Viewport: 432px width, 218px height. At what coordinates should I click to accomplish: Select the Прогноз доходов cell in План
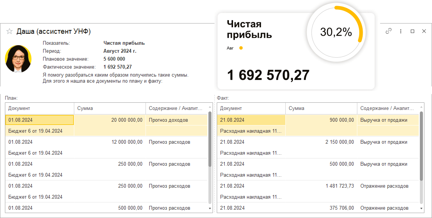coord(176,120)
